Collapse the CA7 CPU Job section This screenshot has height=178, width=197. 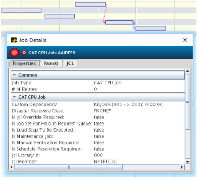pyautogui.click(x=14, y=97)
